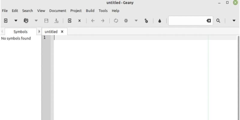The height and width of the screenshot is (120, 240).
Task: Create a new file with the toolbar icon
Action: coord(6,21)
